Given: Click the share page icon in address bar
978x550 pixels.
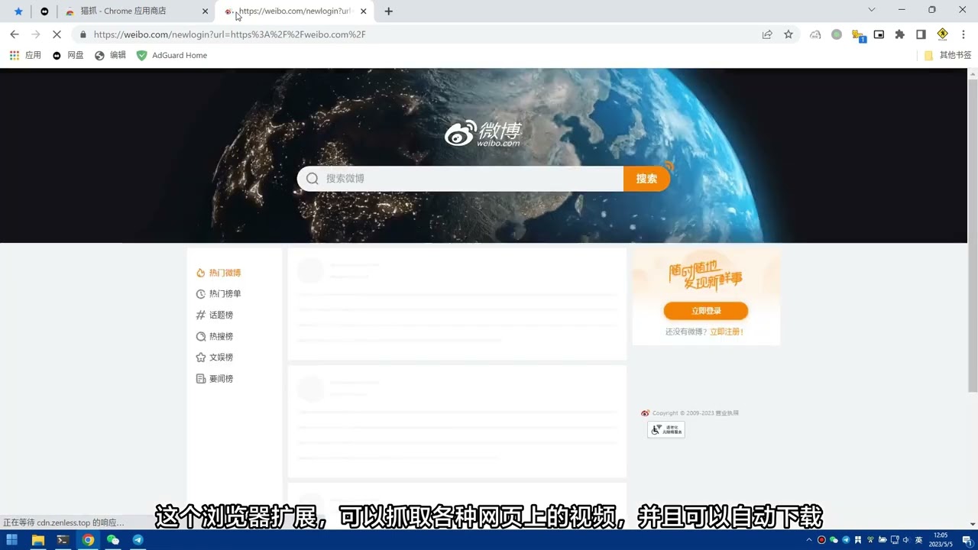Looking at the screenshot, I should pyautogui.click(x=767, y=34).
